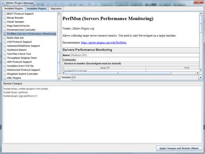Screen dimensions: 205x154
Task: Click description pane scroll left arrow
Action: 63,73
